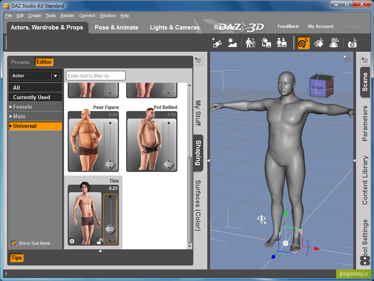374x281 pixels.
Task: Open the Tools menu
Action: (x=51, y=16)
